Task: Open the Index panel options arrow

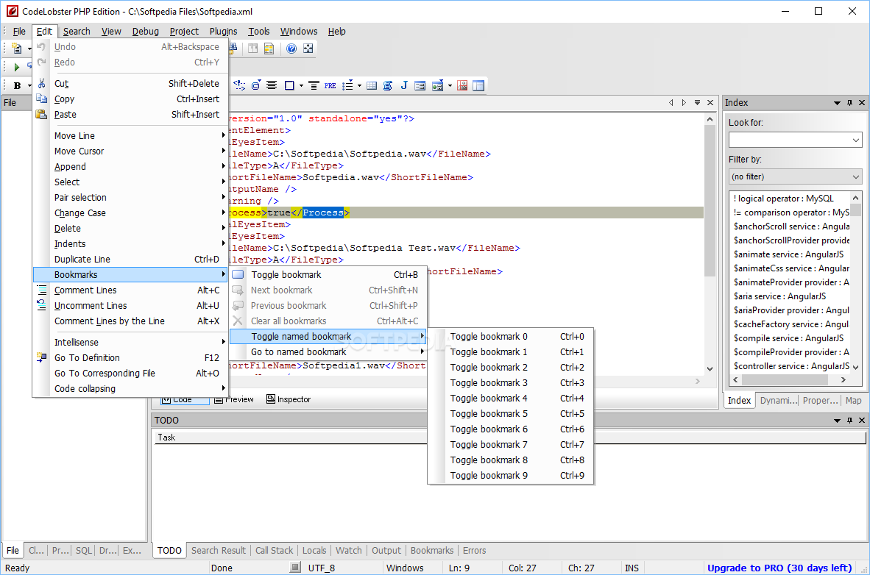Action: 837,103
